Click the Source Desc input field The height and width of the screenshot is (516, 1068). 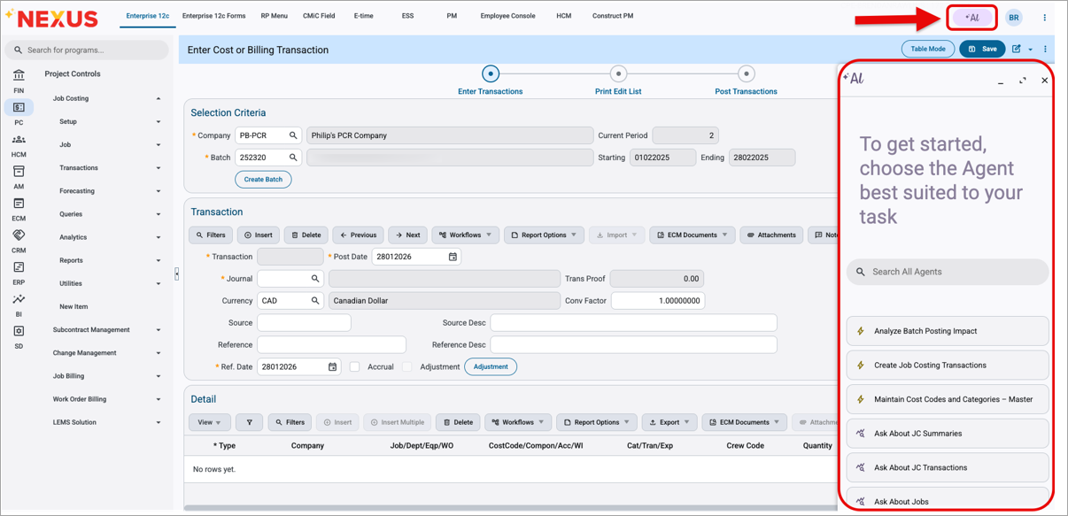(633, 323)
